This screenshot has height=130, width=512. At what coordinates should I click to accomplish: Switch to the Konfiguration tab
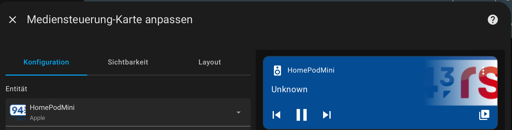tap(46, 62)
